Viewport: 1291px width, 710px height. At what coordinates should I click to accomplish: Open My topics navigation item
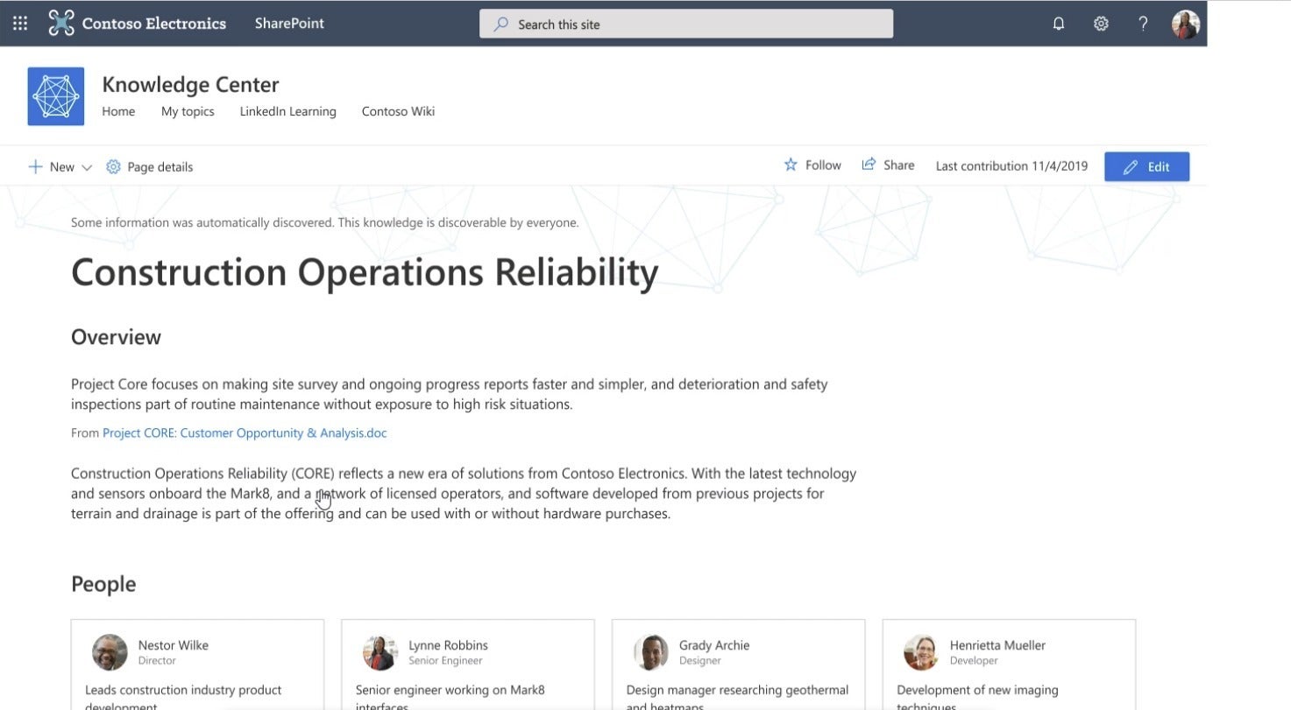(x=188, y=111)
